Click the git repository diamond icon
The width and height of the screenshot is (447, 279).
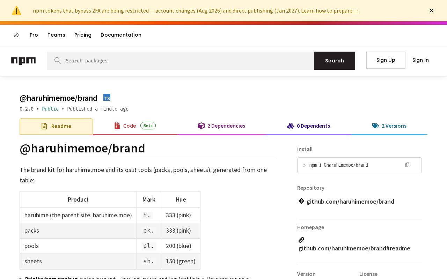(301, 201)
